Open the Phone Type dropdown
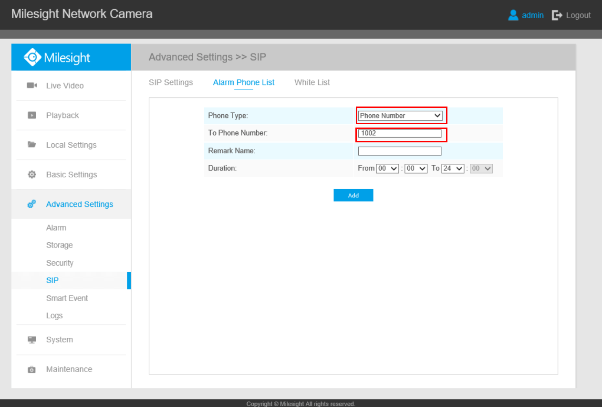Screen dimensions: 602x407 click(x=400, y=116)
